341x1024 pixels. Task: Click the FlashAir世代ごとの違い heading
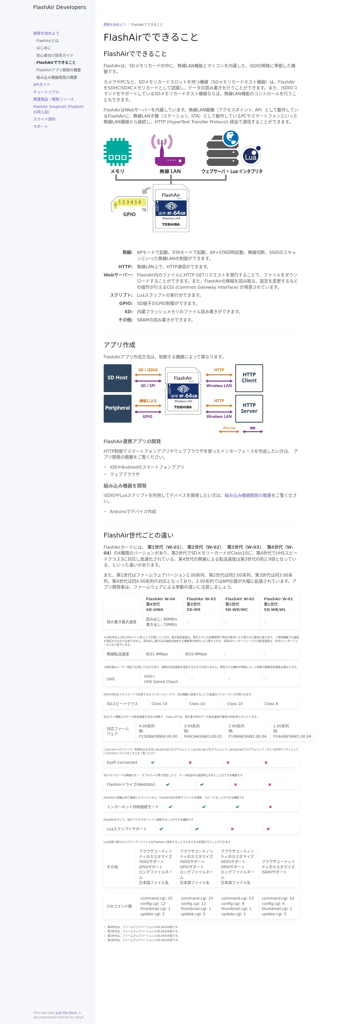[x=139, y=535]
